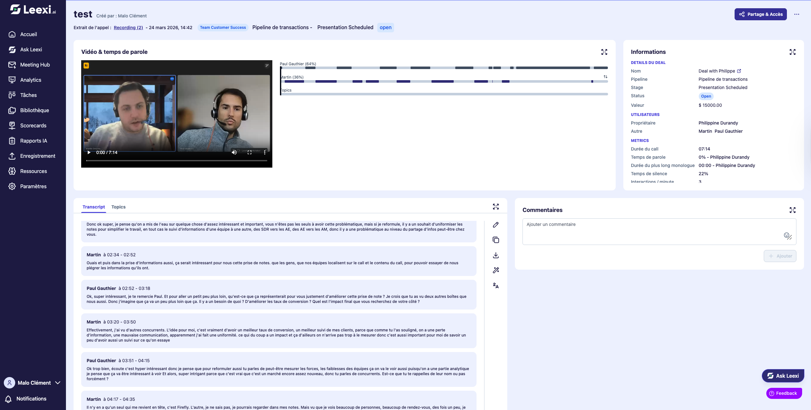Click the edit pencil icon beside transcript
Image resolution: width=811 pixels, height=410 pixels.
click(x=496, y=225)
